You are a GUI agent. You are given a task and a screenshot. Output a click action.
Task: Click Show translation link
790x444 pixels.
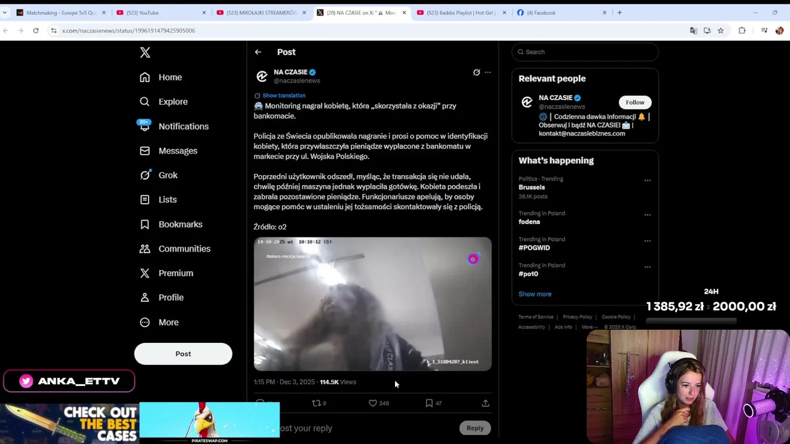coord(284,96)
